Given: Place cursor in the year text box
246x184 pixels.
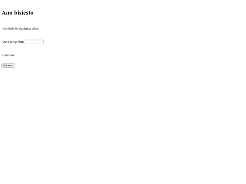Looking at the screenshot, I should click(34, 42).
